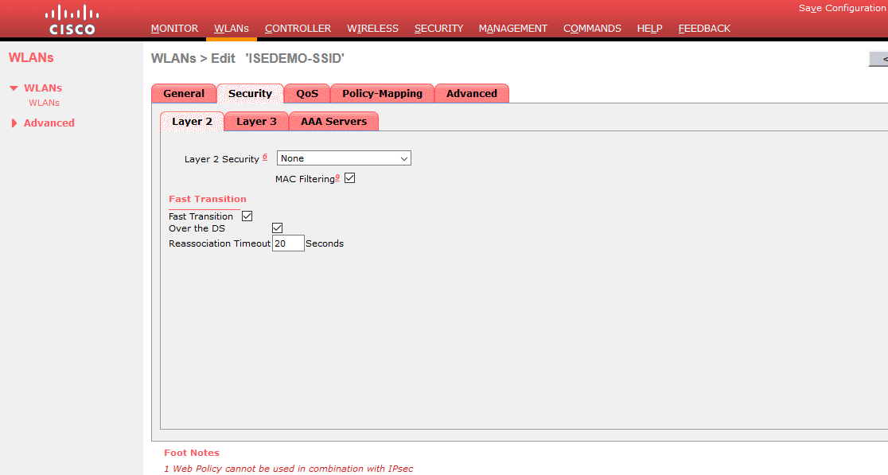Click the 'Seconds' label
Screen dimensions: 888x475
(325, 243)
